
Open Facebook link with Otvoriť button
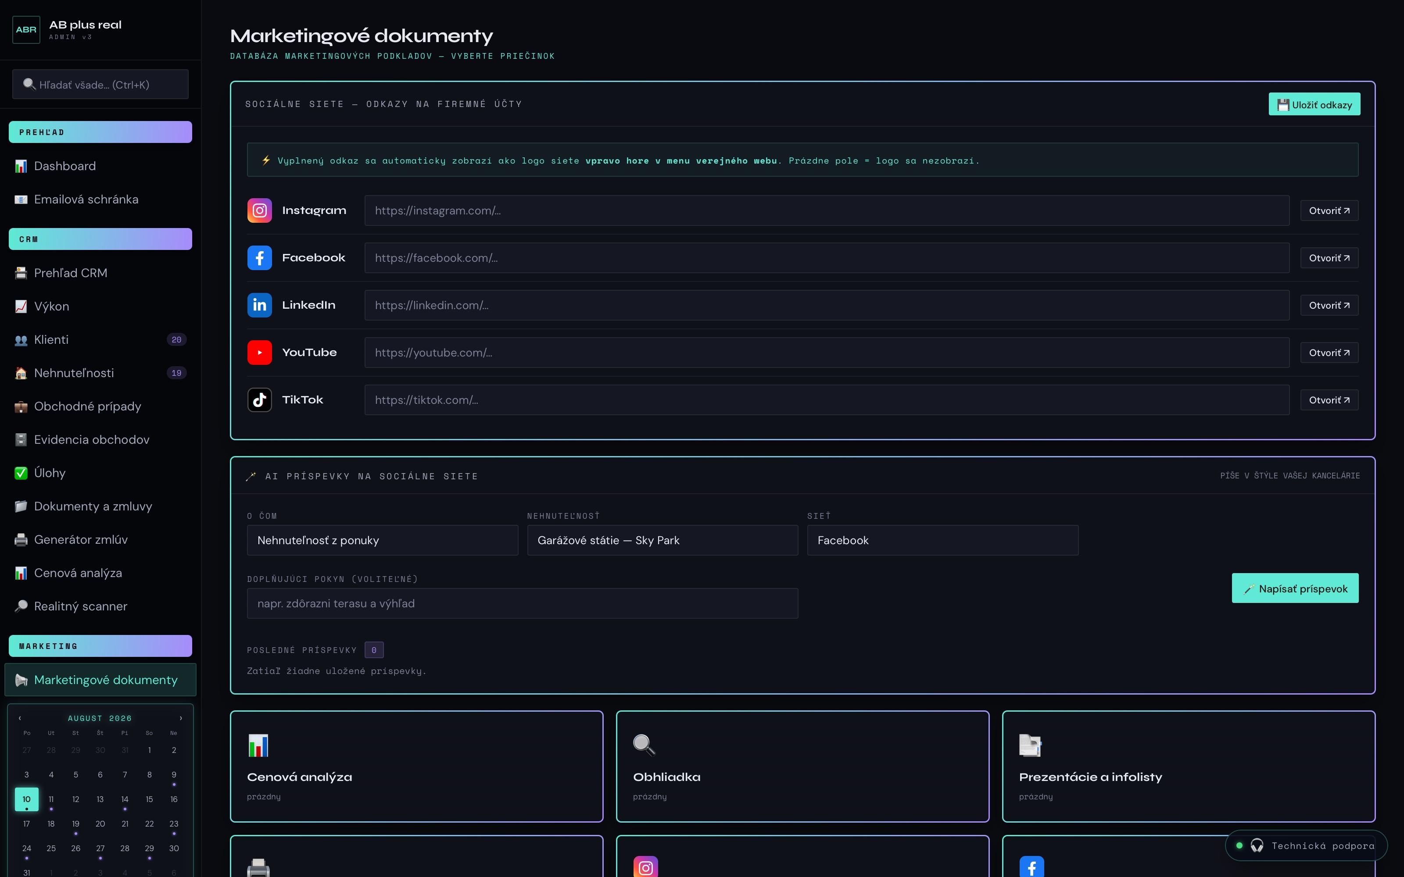[1329, 258]
